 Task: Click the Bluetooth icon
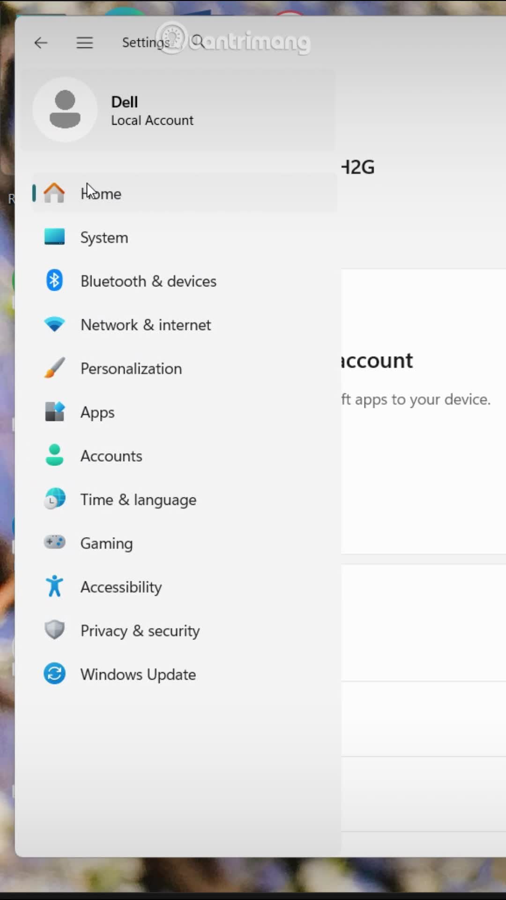[x=54, y=280]
